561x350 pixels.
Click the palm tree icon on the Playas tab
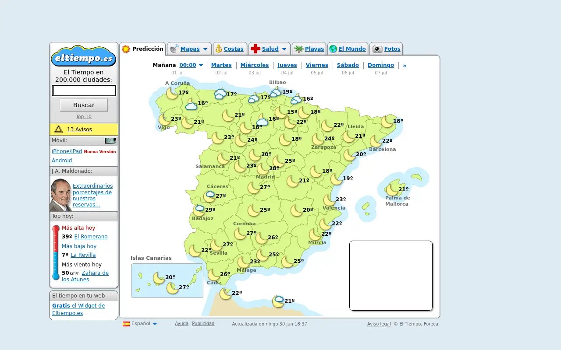299,49
